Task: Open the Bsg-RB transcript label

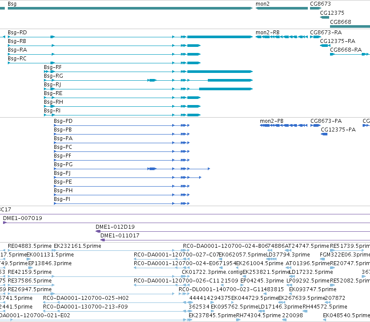Action: (17, 41)
